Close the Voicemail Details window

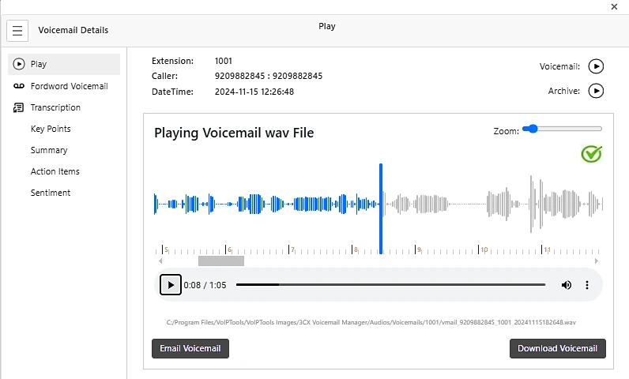(x=614, y=7)
